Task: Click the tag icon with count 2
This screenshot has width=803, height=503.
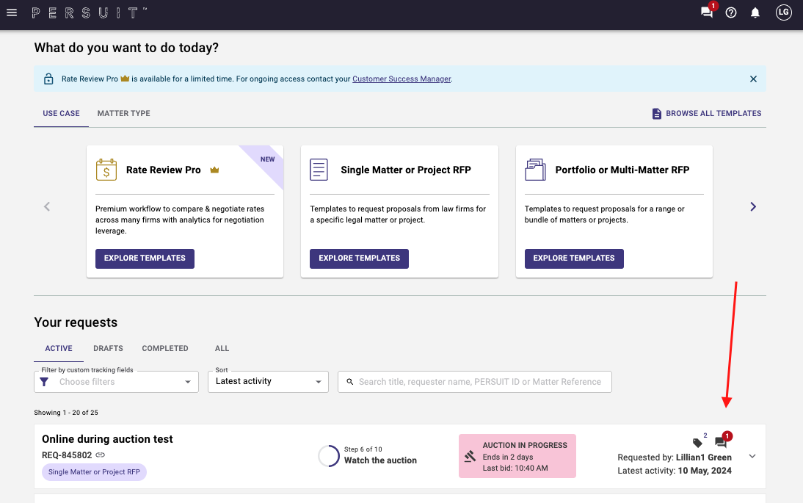Action: tap(698, 442)
